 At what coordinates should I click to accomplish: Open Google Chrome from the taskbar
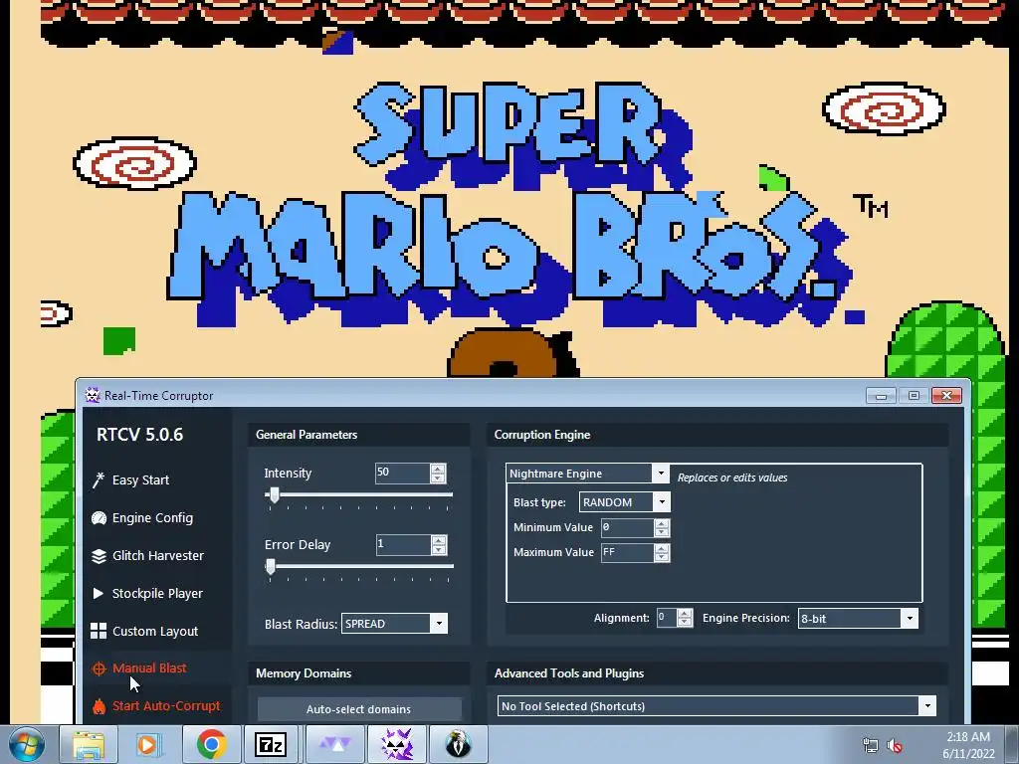211,744
